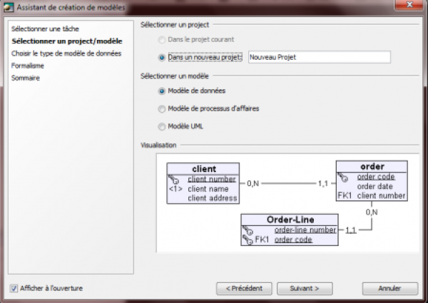Click the 'Nouveau Projet' name text field
Image resolution: width=428 pixels, height=303 pixels.
318,57
